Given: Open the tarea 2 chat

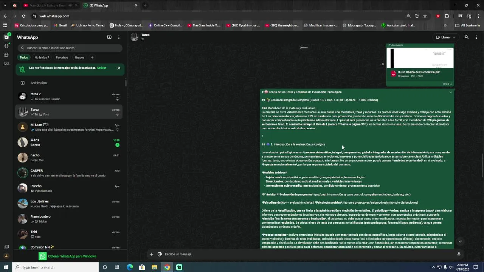Looking at the screenshot, I should click(x=70, y=96).
